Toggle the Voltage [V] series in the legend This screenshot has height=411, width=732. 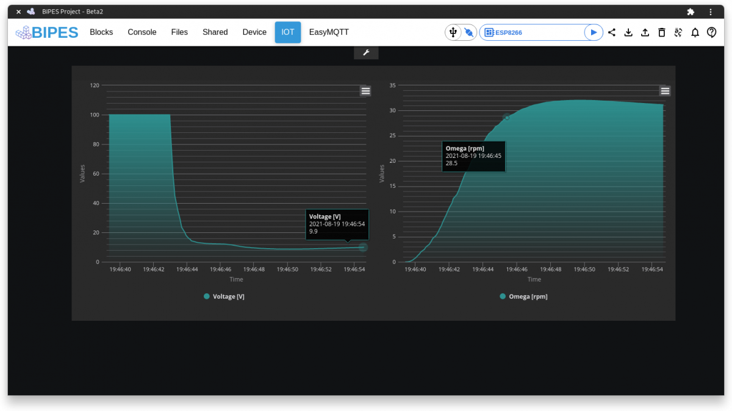223,296
